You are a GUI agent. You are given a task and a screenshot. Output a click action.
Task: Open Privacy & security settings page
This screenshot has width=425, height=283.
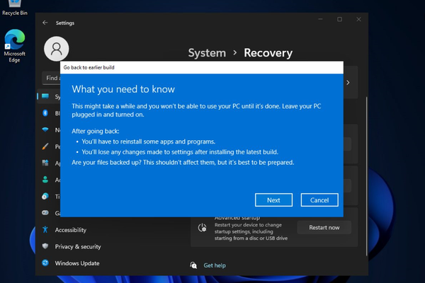point(78,246)
